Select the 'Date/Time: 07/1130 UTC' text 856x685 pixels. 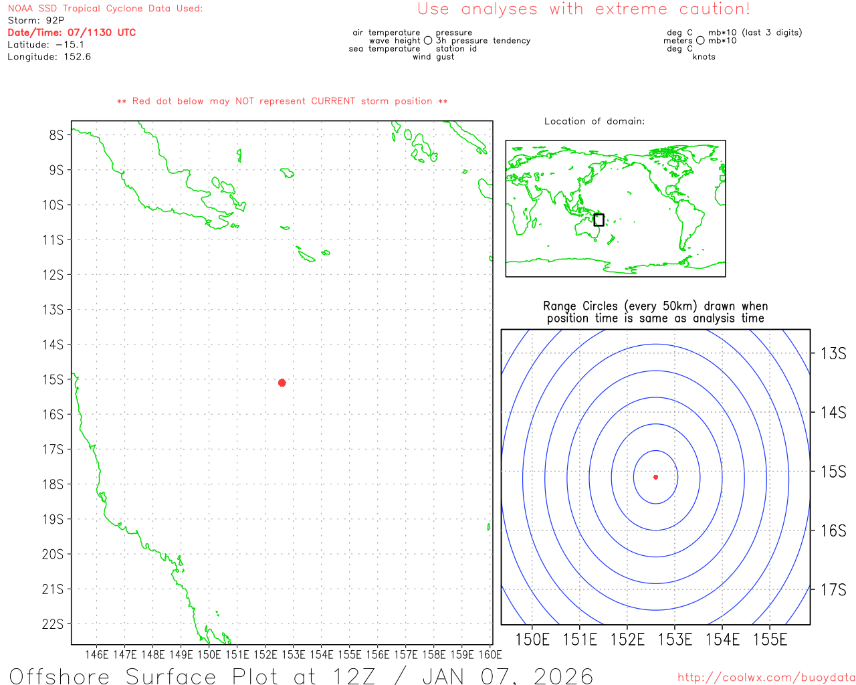(x=72, y=33)
